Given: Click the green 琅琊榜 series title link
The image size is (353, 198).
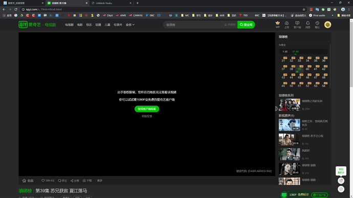Looking at the screenshot, I should point(25,190).
